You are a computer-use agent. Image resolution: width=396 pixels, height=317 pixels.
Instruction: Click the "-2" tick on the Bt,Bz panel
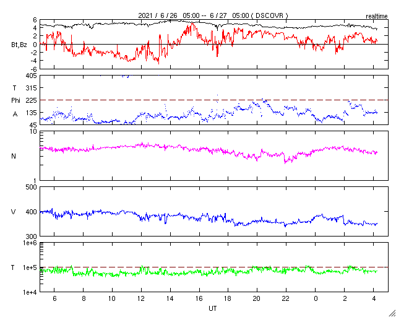34,53
